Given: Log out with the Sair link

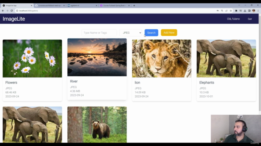Looking at the screenshot, I should point(250,19).
